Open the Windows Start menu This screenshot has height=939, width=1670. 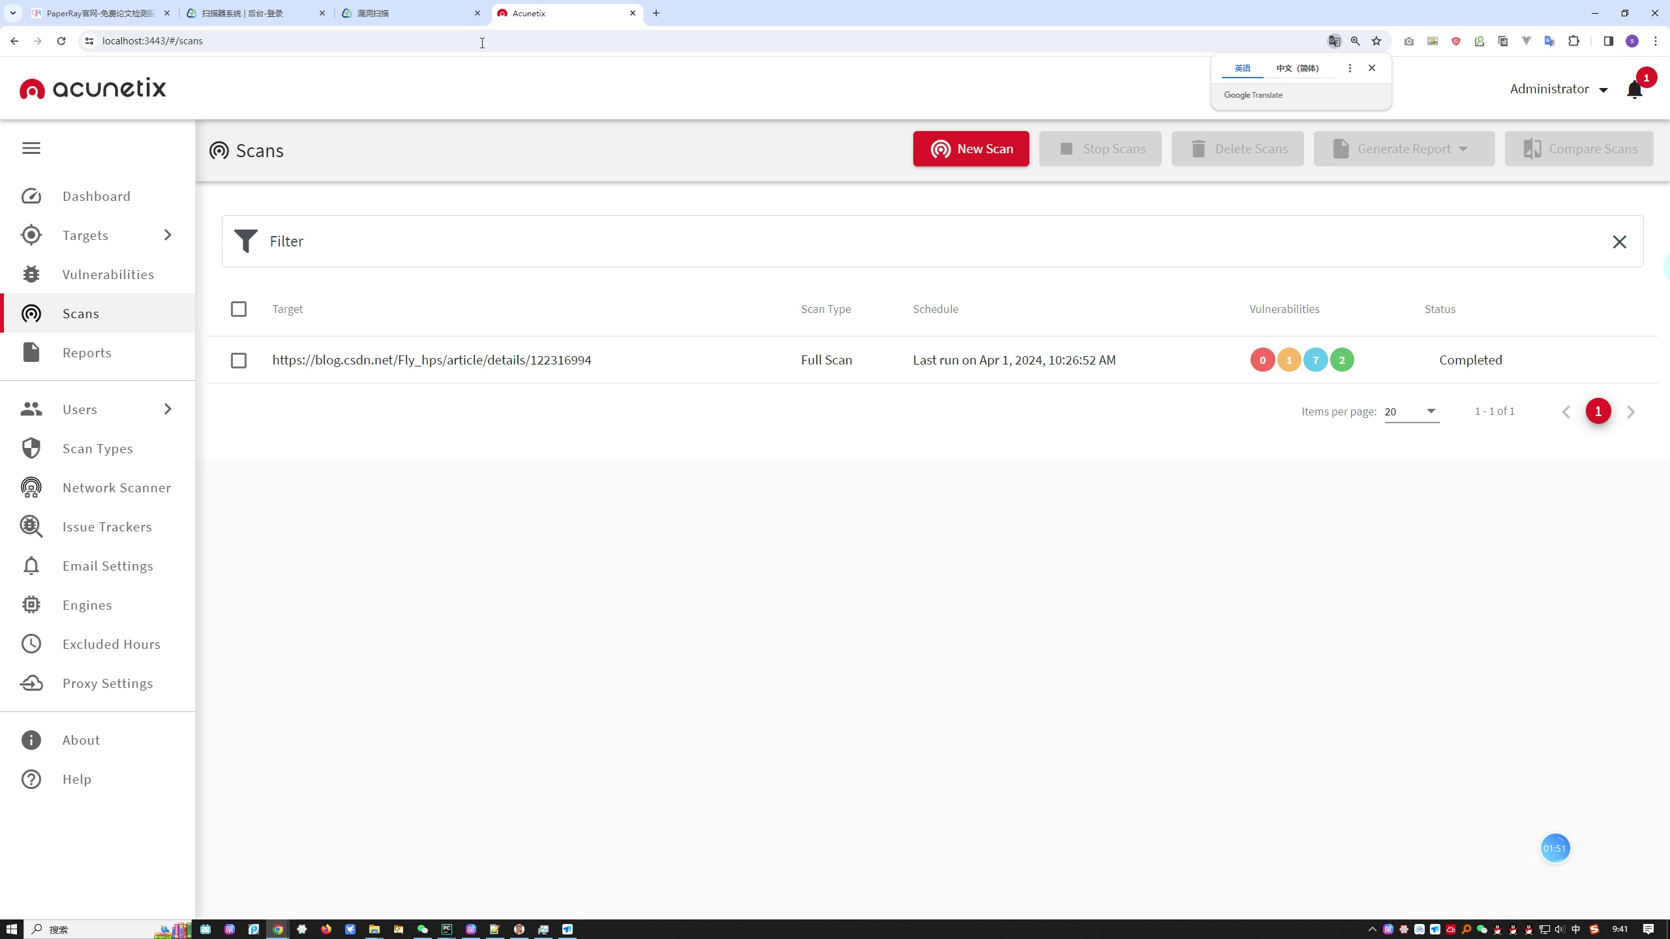click(12, 929)
